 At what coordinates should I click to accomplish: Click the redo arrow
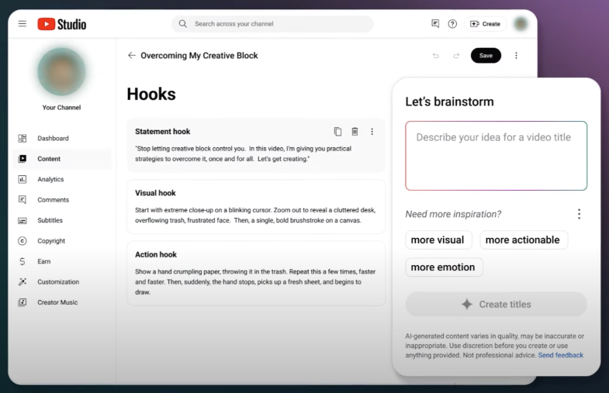(456, 56)
